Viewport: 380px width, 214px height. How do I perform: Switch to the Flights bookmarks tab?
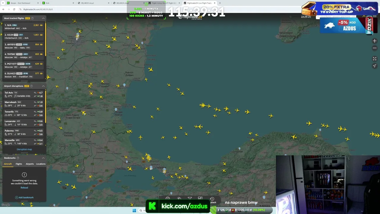coord(19,164)
